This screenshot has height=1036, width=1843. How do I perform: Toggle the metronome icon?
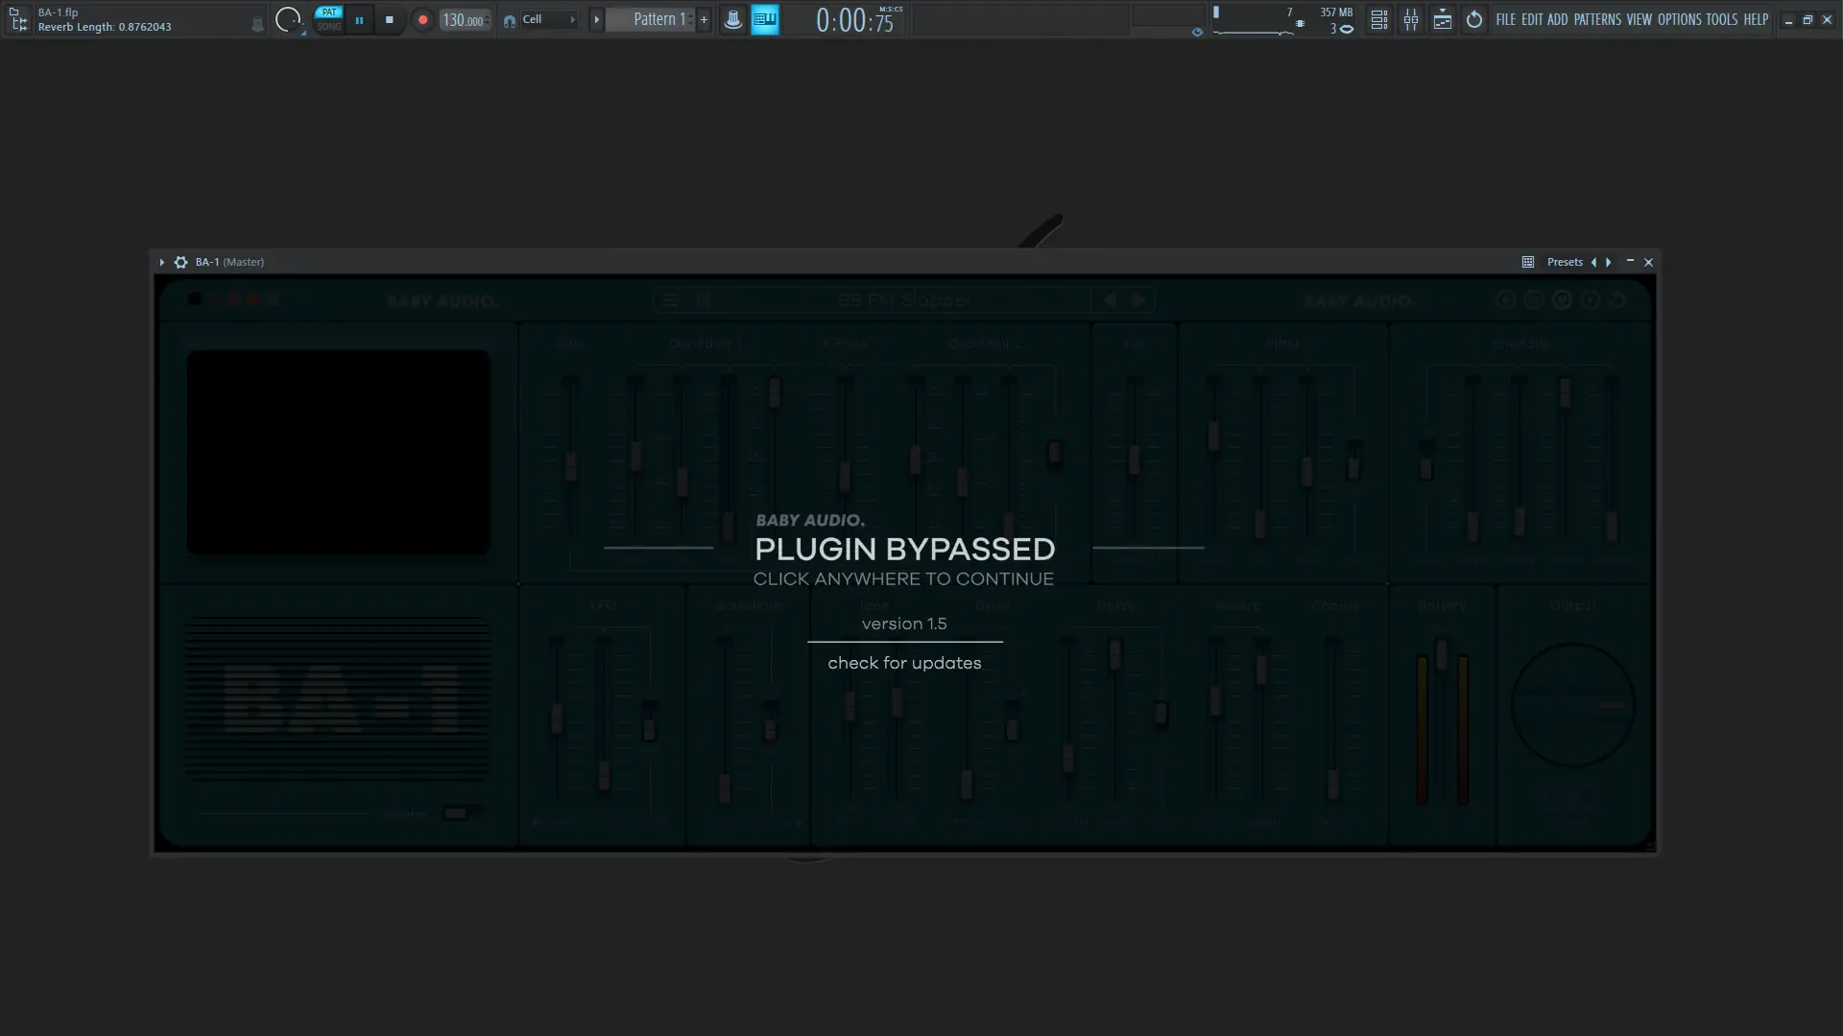tap(732, 19)
